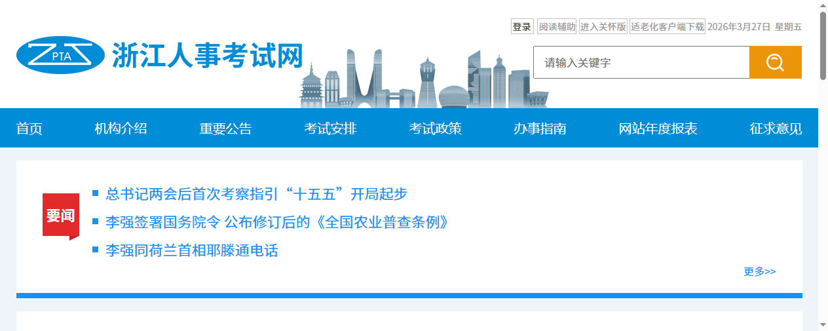Open headline about 全国农业普查条例

278,223
